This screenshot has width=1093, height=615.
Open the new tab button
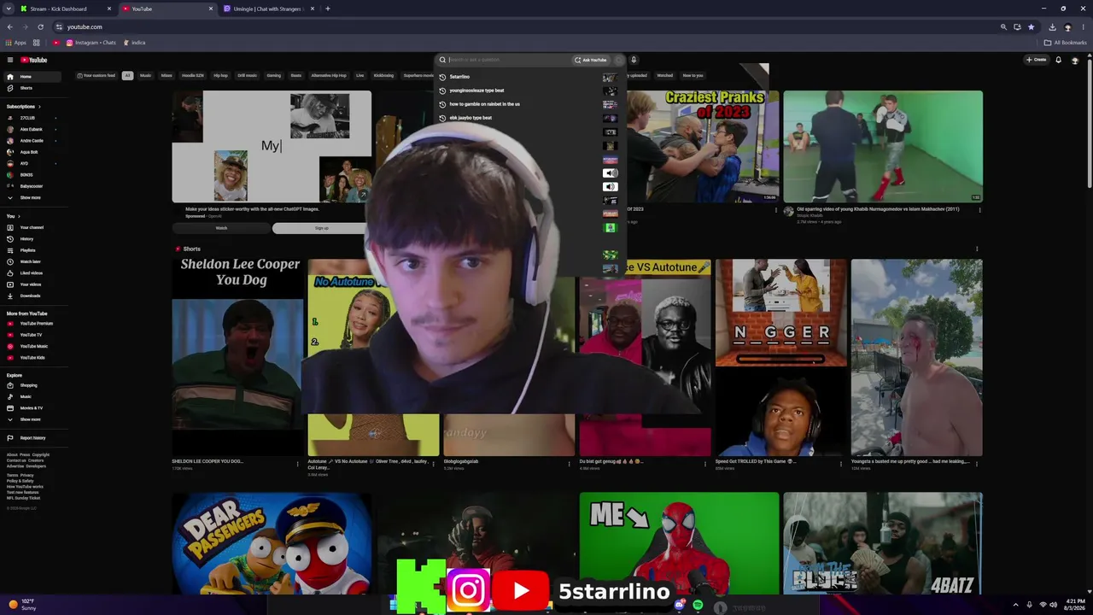[327, 9]
